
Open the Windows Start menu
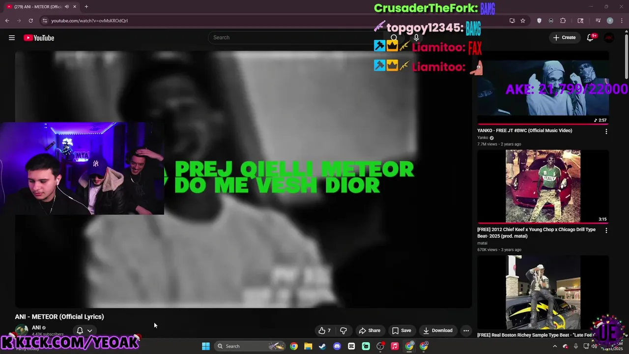coord(206,346)
